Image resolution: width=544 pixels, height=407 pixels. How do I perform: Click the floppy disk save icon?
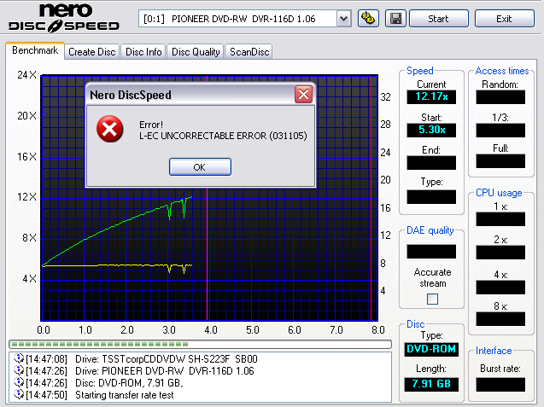(x=396, y=19)
